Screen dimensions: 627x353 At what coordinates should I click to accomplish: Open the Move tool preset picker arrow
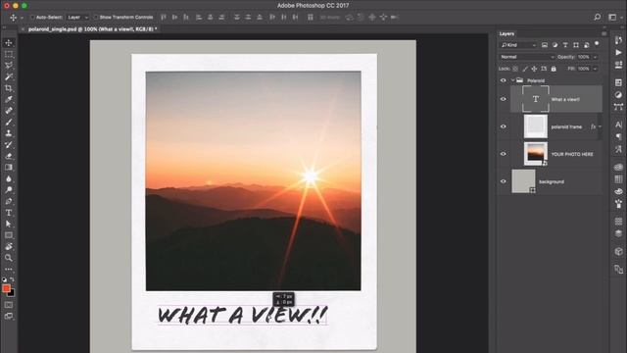click(x=22, y=18)
